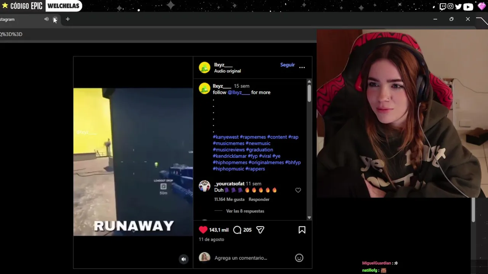Open comments via speech bubble icon

coord(237,230)
